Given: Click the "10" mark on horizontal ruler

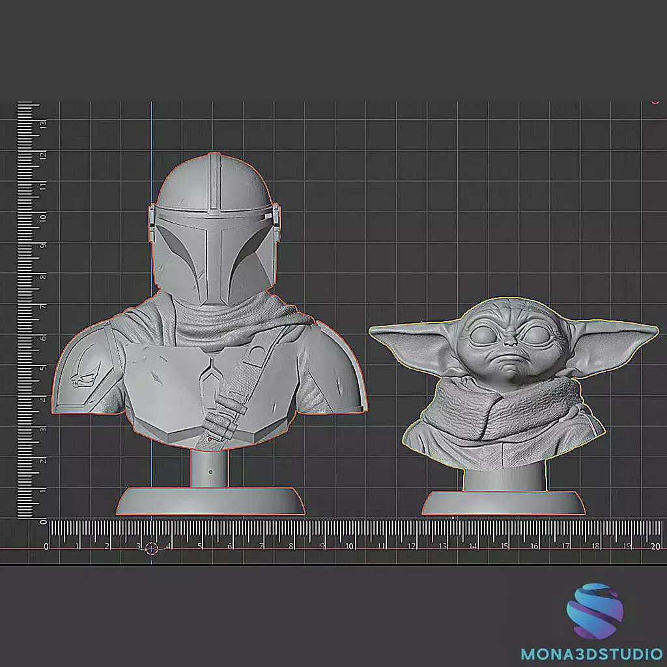Looking at the screenshot, I should click(349, 546).
